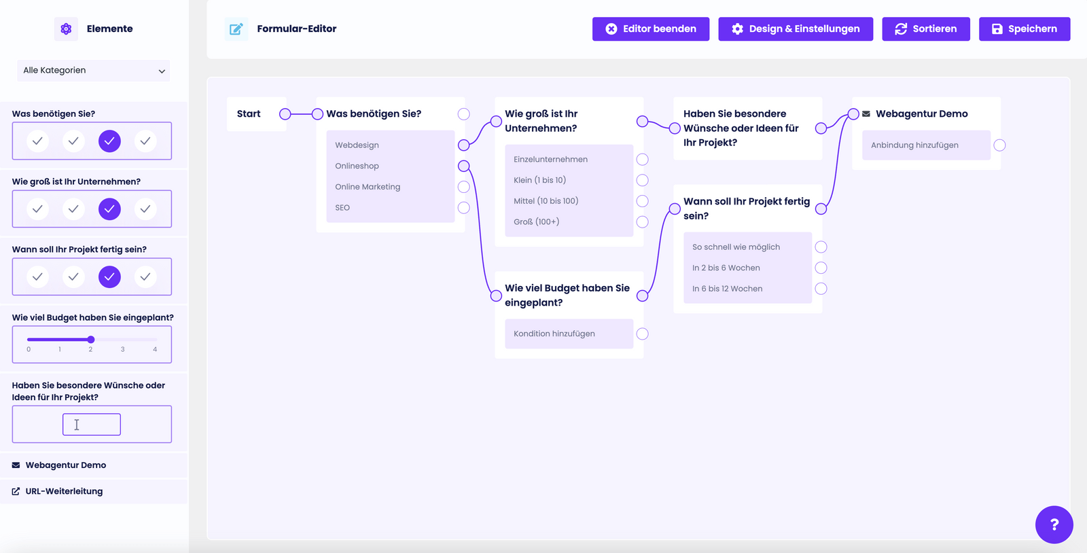Click the Start node output connector
This screenshot has height=553, width=1087.
(285, 114)
